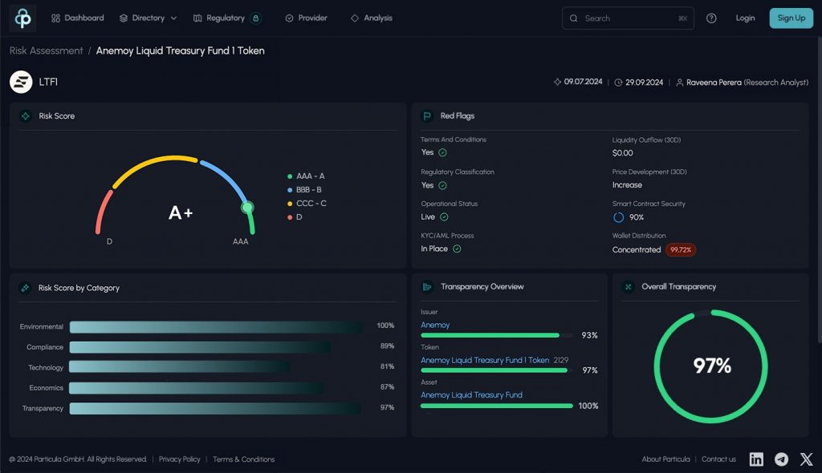
Task: Click the magnifier search icon
Action: (x=573, y=18)
